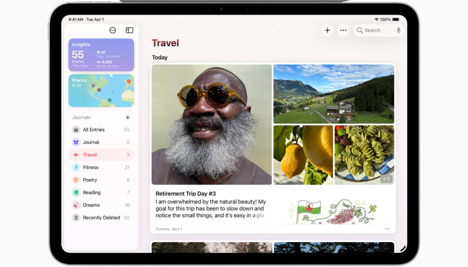
Task: Click the plus button to create new entry
Action: pos(327,30)
